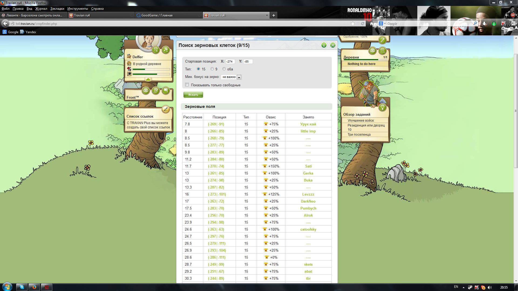This screenshot has width=518, height=291.
Task: Open quest 'Три поселенца'
Action: pos(359,134)
